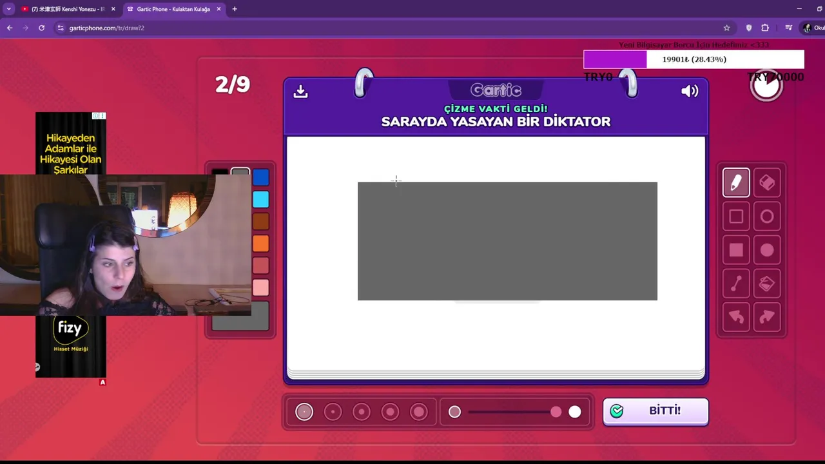
Task: Click the BİTTİ! done button
Action: [655, 411]
